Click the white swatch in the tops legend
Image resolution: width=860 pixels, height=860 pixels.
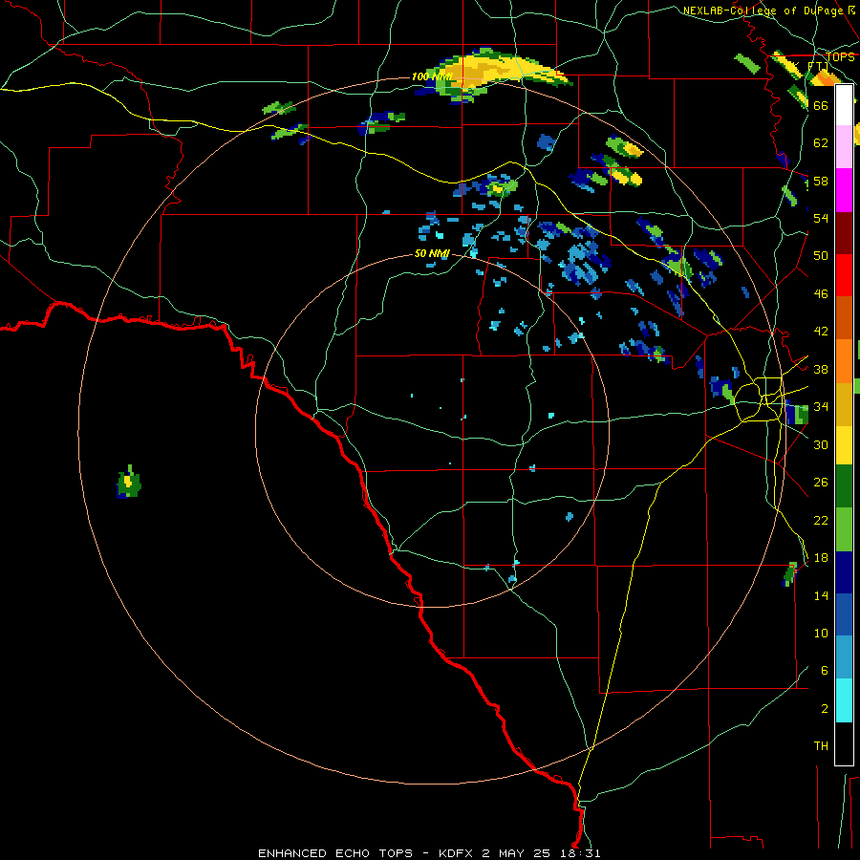[844, 105]
